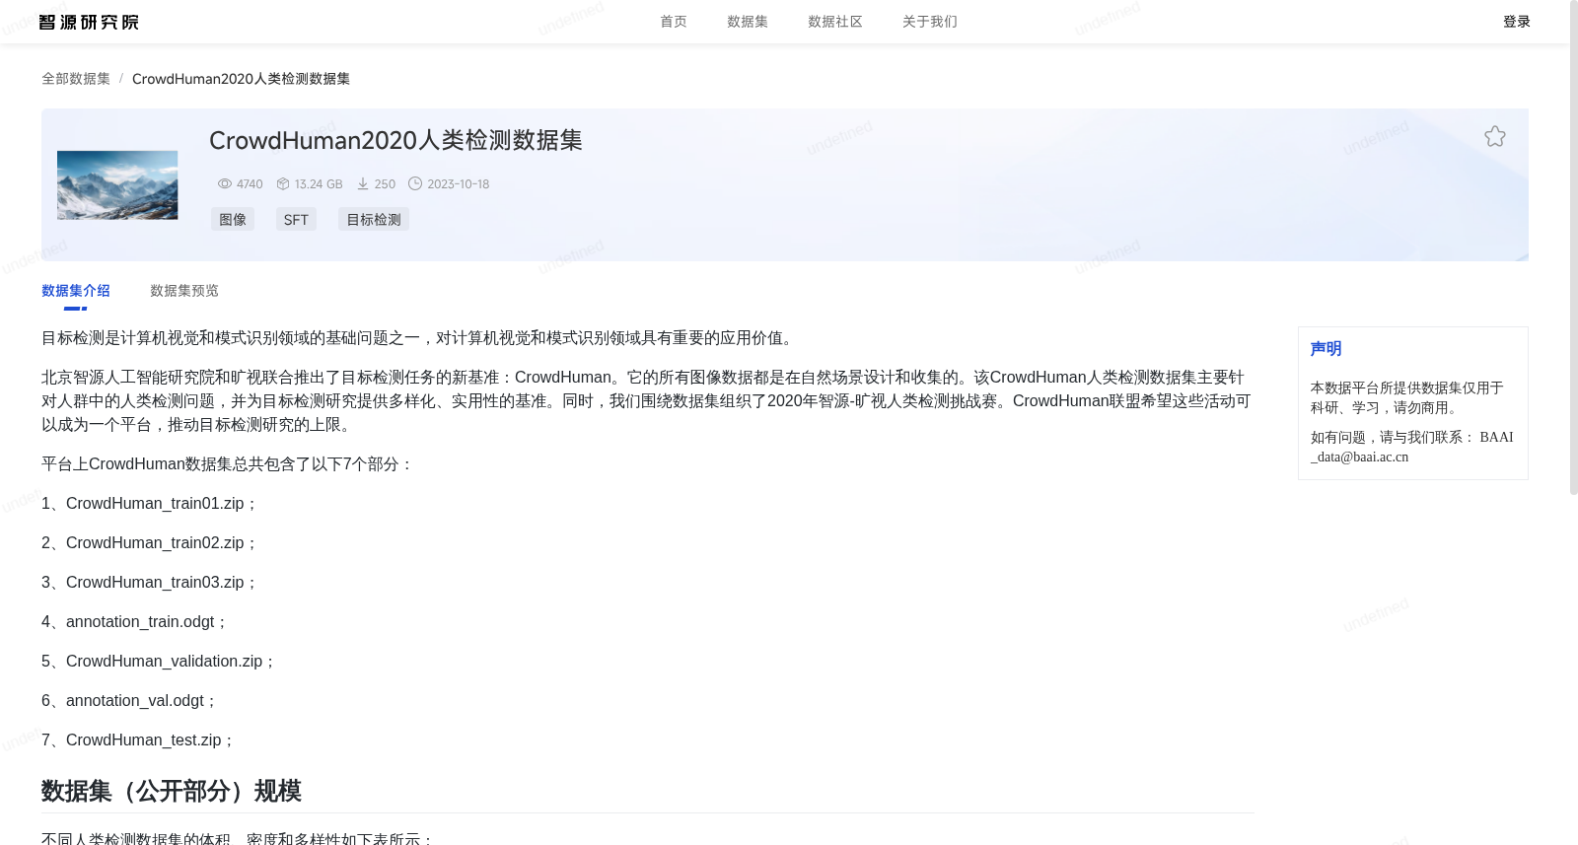
Task: Click the CrowdHuman_validation.zip list entry
Action: pos(159,662)
